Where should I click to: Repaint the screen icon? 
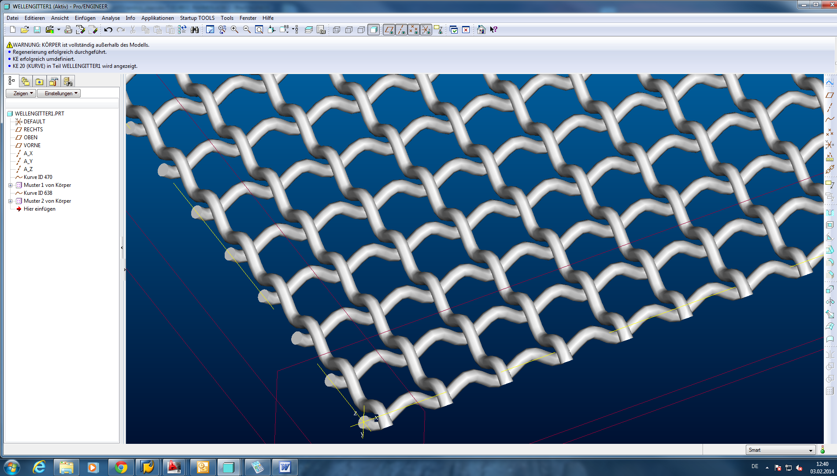(x=210, y=30)
